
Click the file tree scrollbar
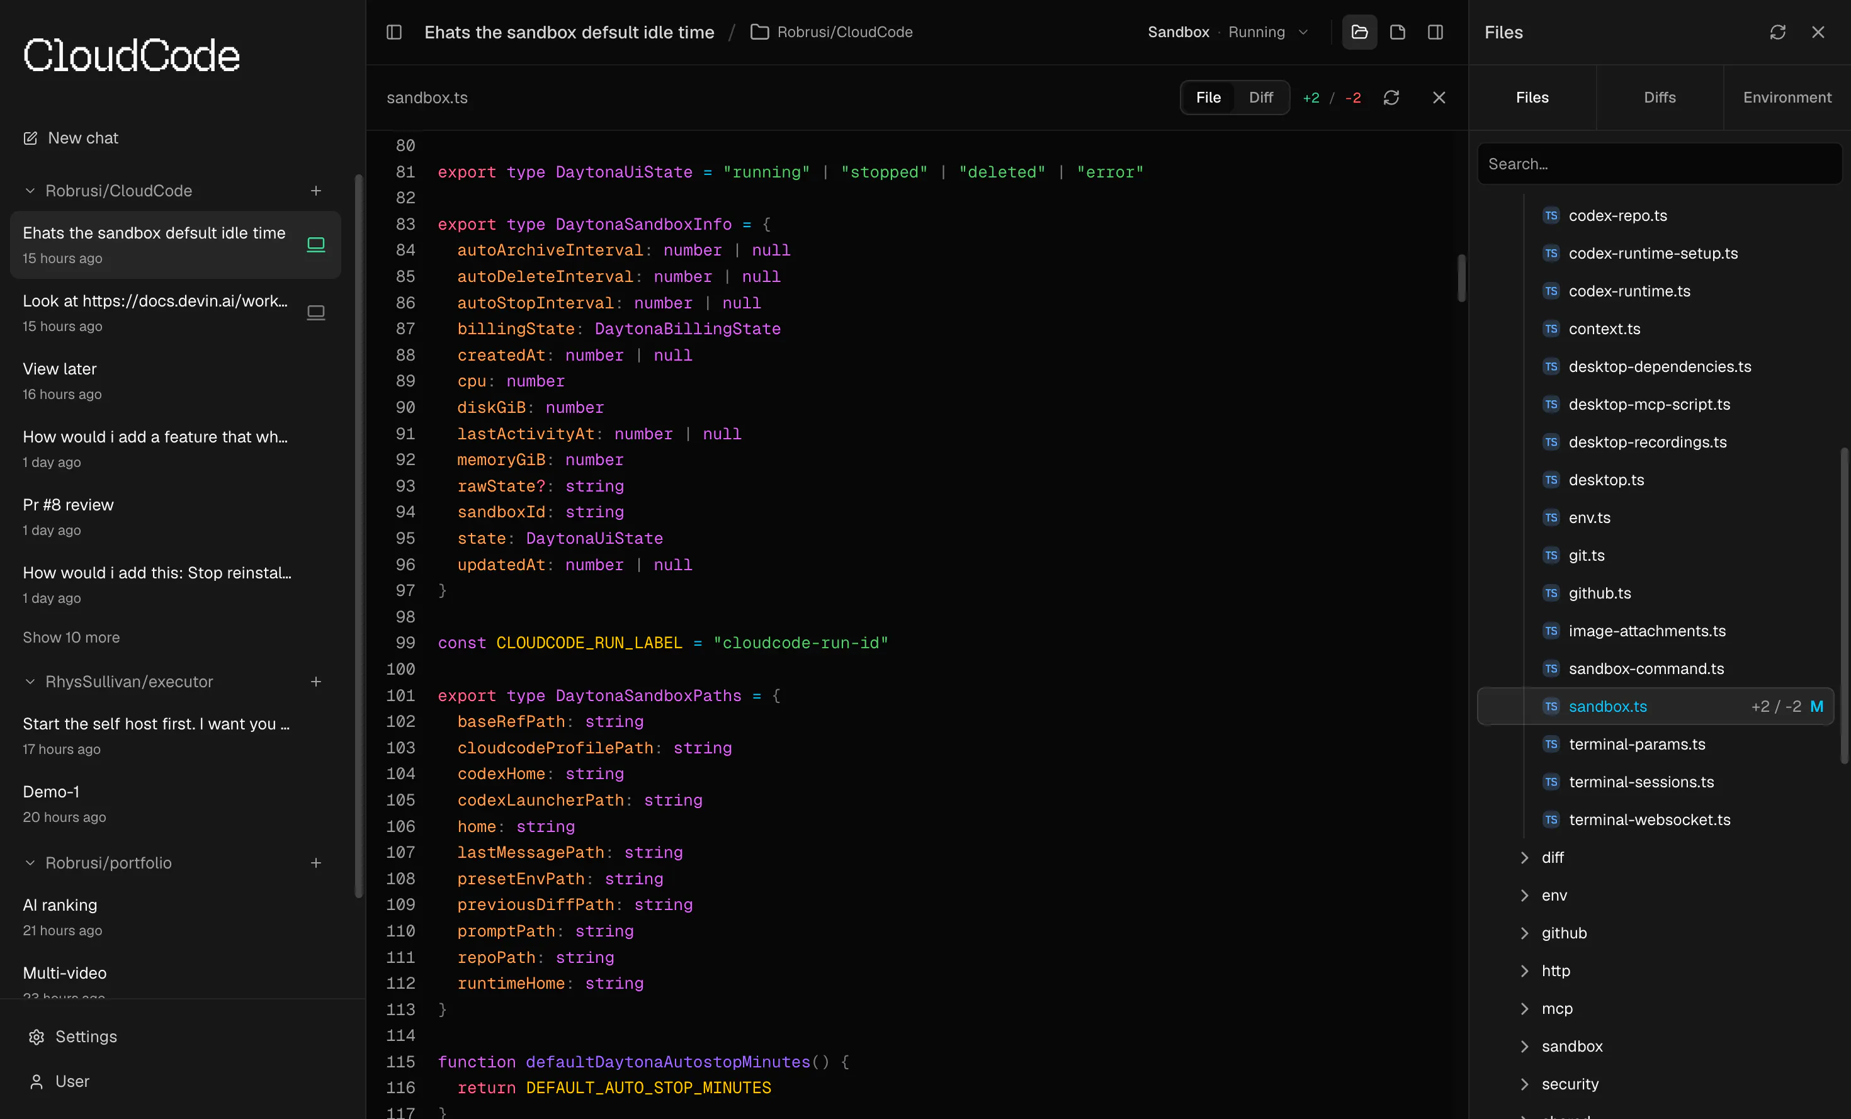point(1845,605)
